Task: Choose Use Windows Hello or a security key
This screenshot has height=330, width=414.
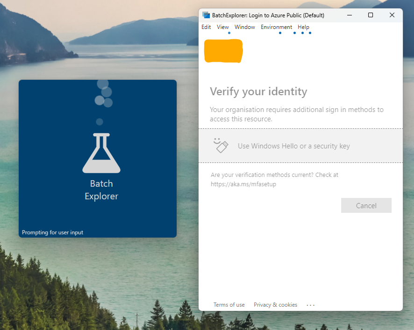Action: coord(293,146)
